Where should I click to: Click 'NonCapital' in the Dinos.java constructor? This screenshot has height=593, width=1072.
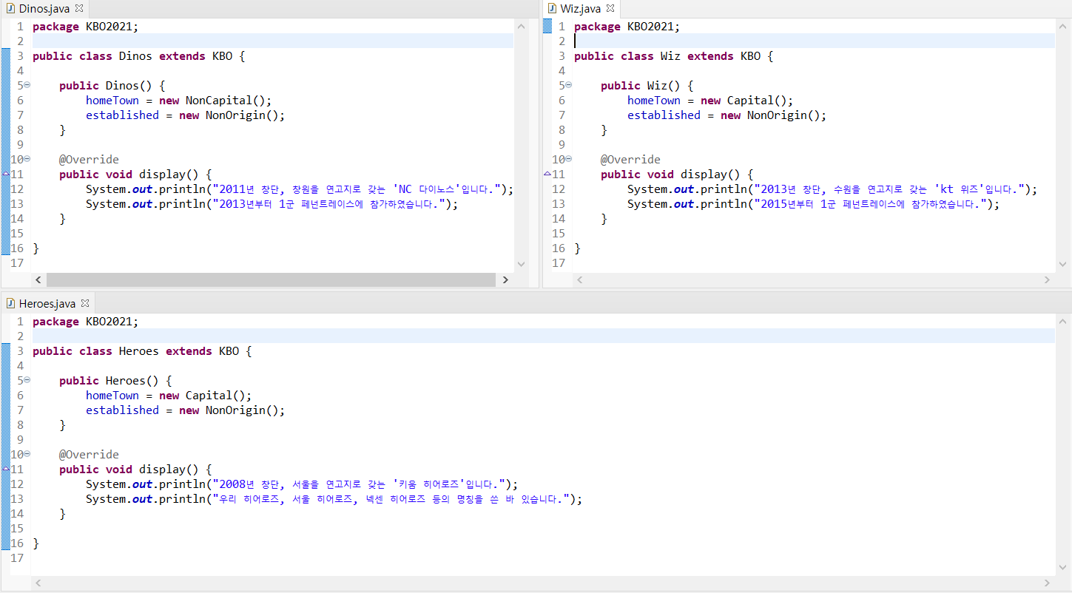218,100
